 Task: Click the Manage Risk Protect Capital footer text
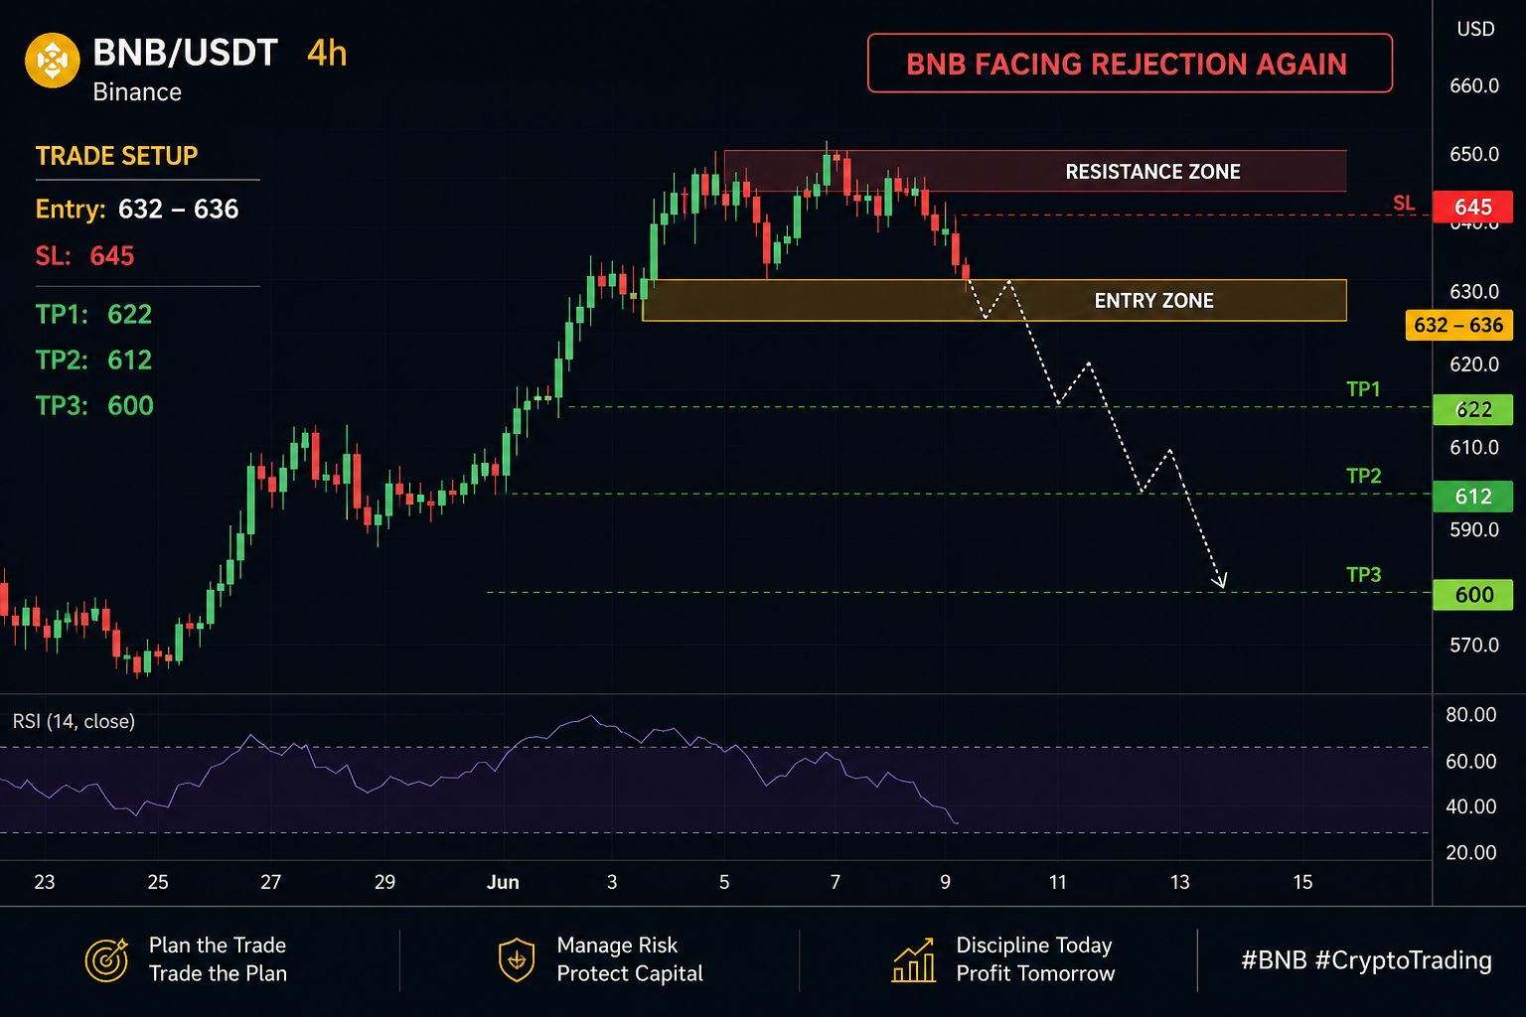click(x=630, y=959)
